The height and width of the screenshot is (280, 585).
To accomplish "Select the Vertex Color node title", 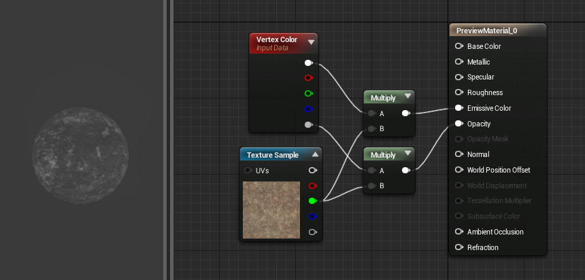I will tap(276, 40).
